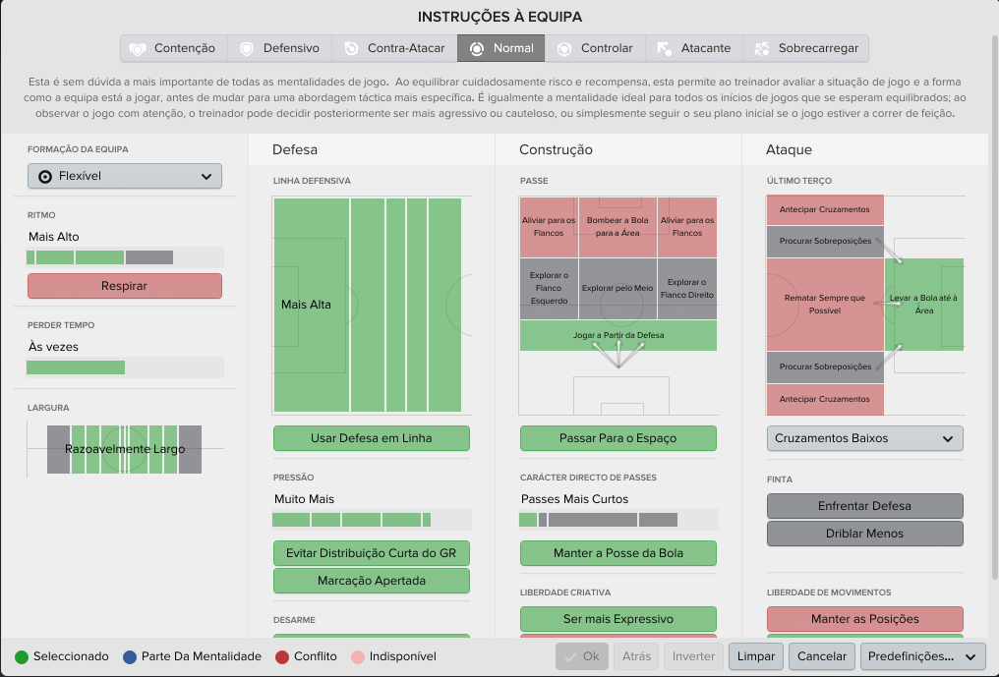Click the Flexível formation circle icon

pyautogui.click(x=45, y=177)
